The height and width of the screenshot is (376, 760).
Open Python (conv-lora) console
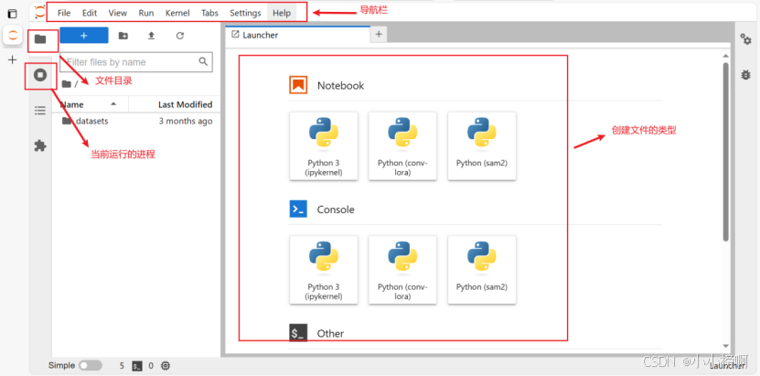[402, 270]
